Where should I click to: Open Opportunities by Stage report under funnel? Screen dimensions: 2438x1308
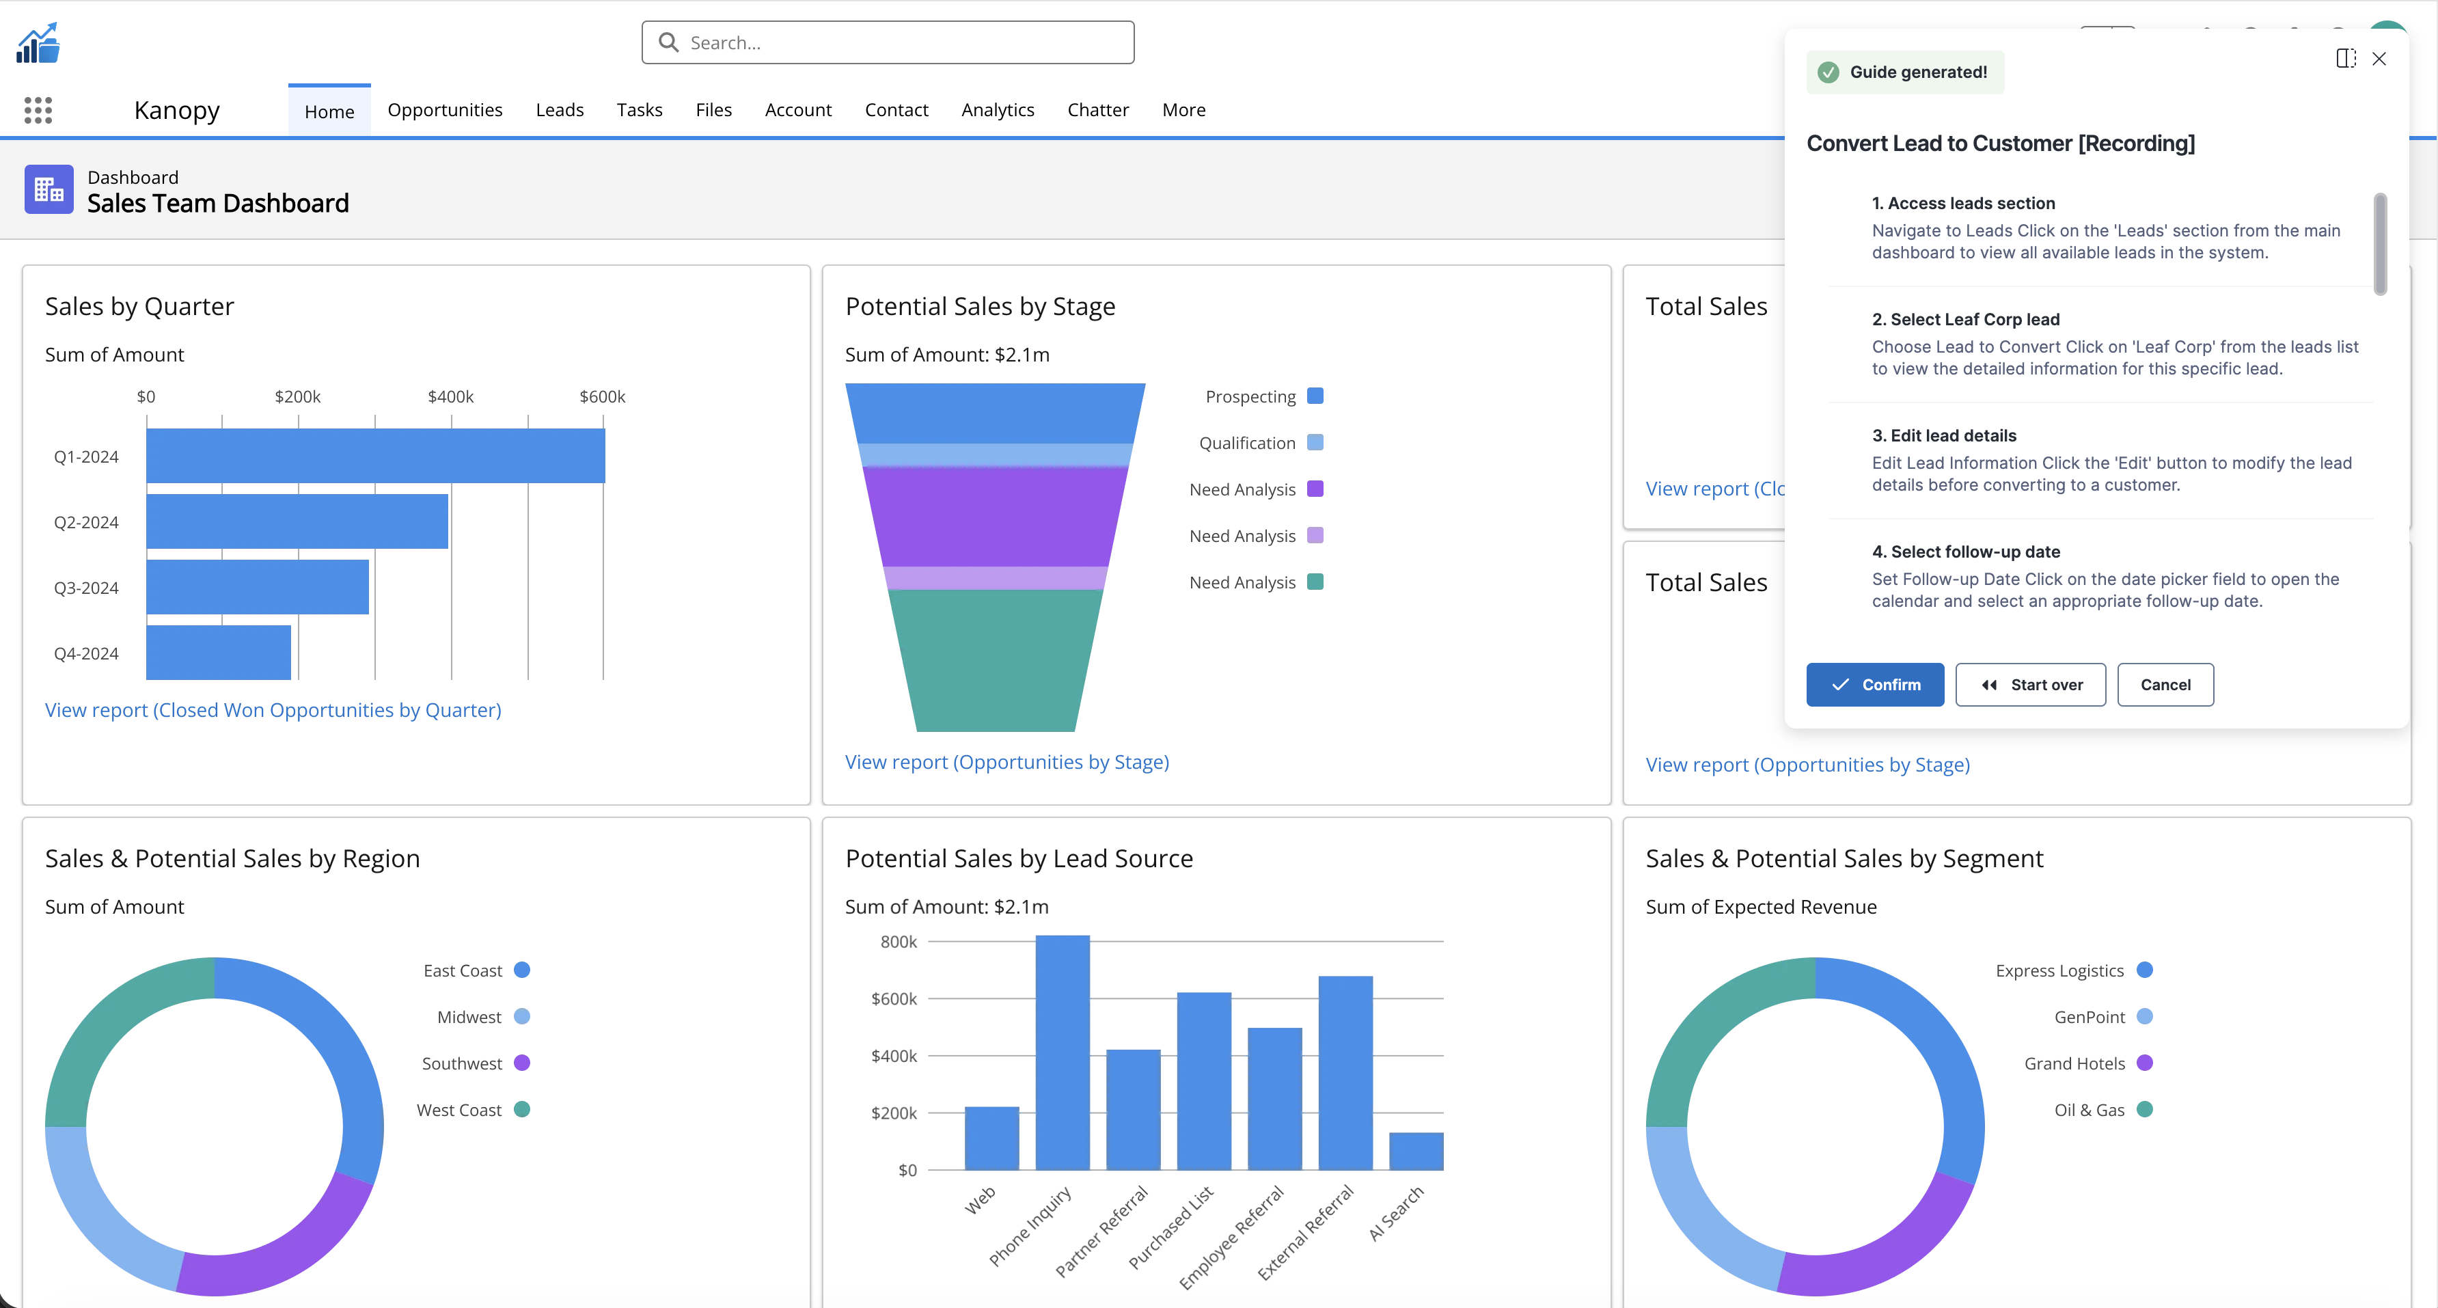pyautogui.click(x=1006, y=762)
